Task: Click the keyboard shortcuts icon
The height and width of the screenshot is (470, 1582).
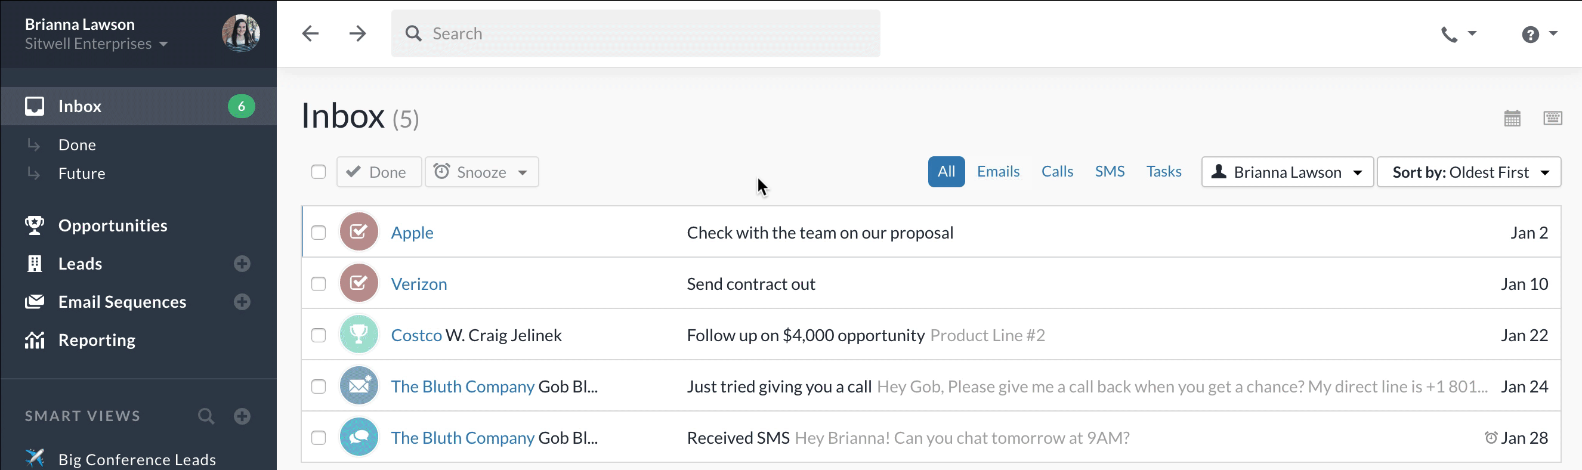Action: pyautogui.click(x=1553, y=118)
